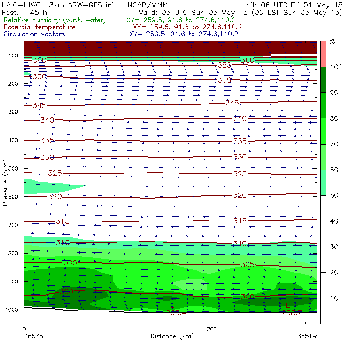Click the colorbar's 40 label
The image size is (345, 345).
point(334,221)
